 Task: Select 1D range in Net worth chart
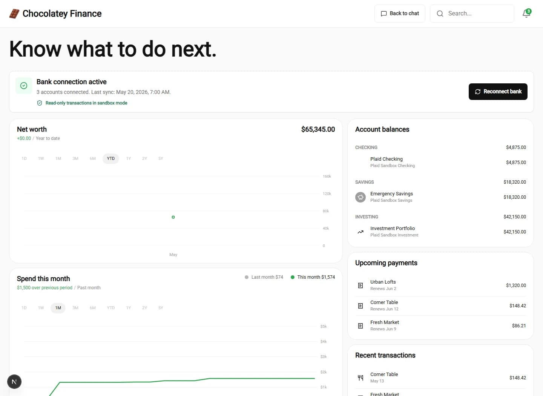point(24,158)
